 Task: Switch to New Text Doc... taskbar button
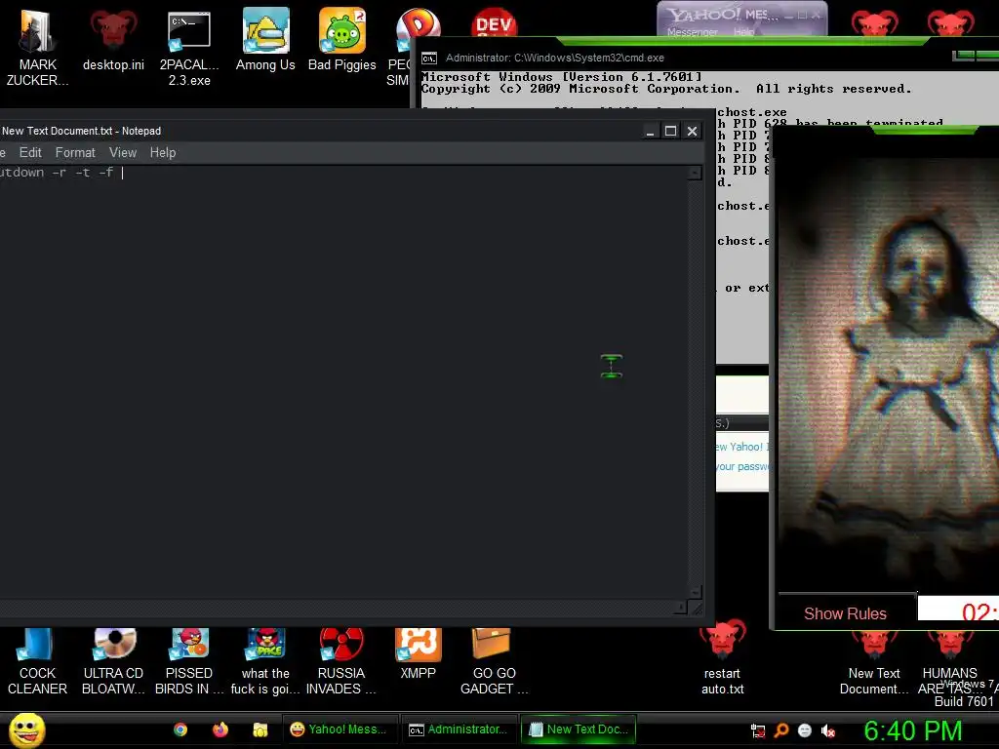point(579,729)
